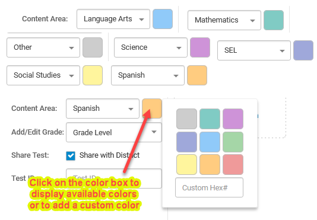Open the SEL dropdown

point(254,50)
